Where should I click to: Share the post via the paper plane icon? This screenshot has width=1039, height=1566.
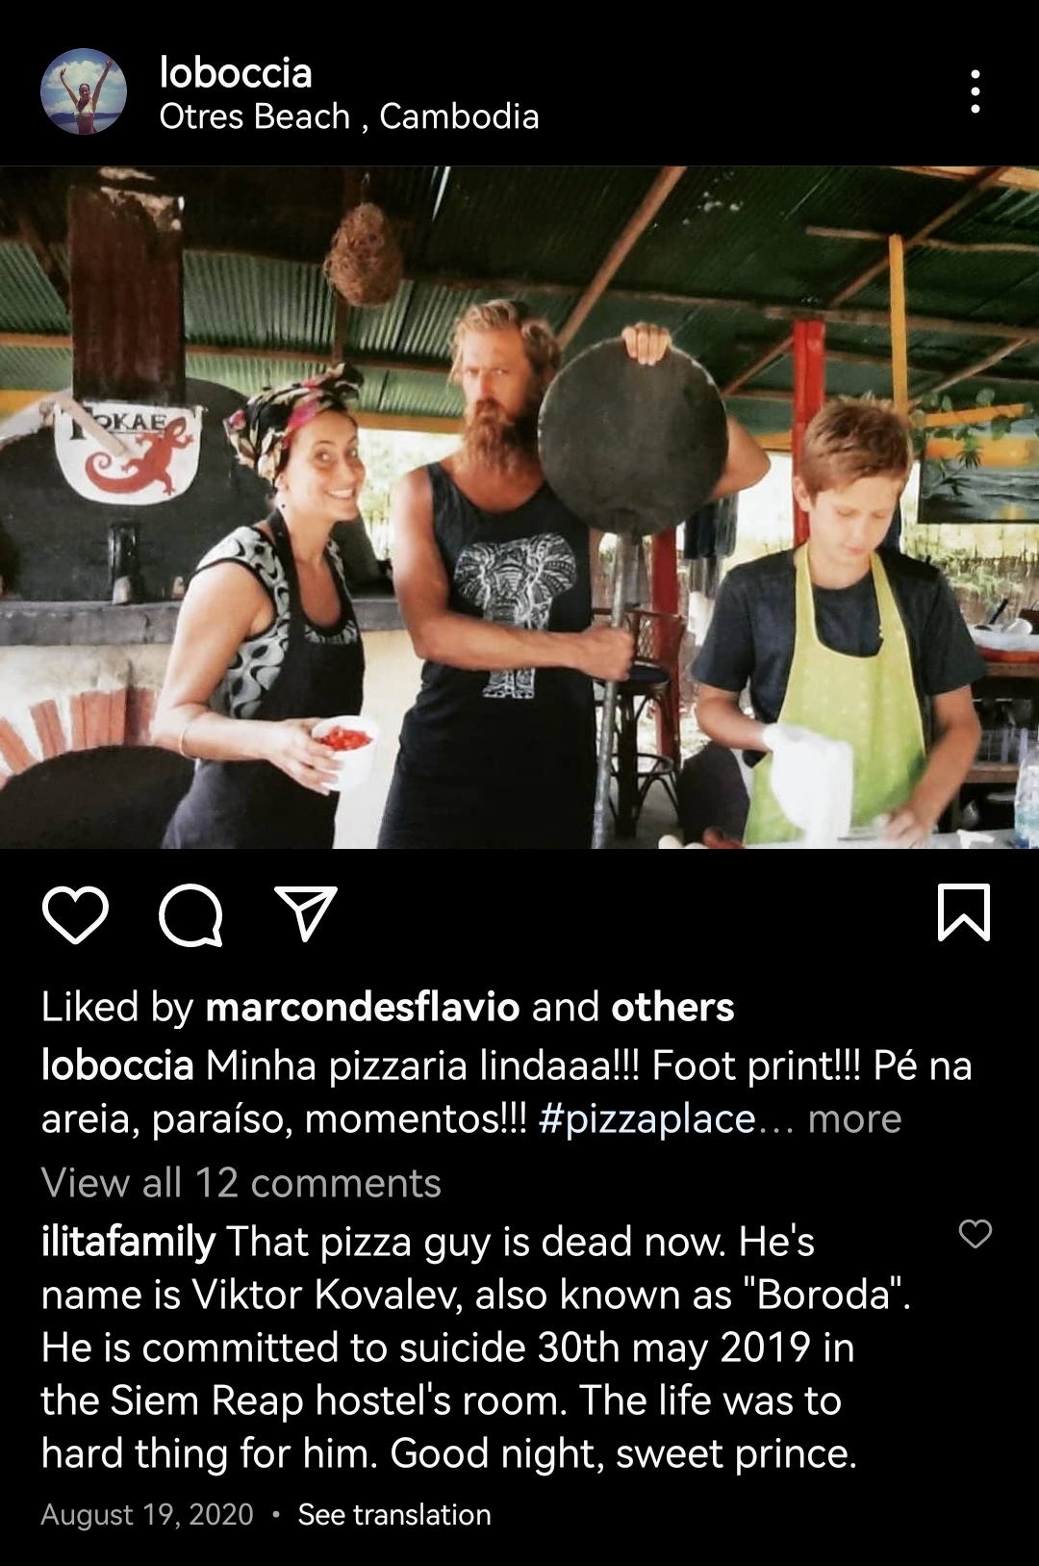coord(306,912)
